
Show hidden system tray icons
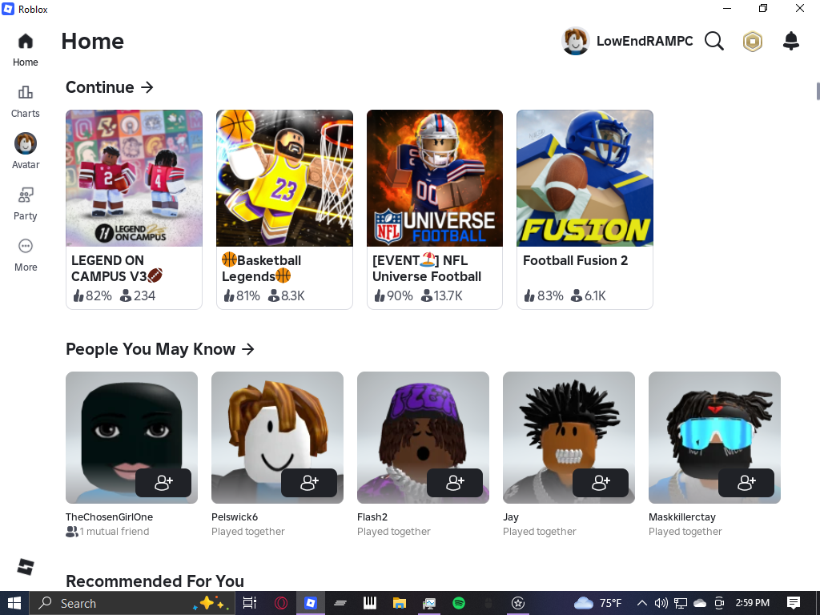click(x=642, y=603)
